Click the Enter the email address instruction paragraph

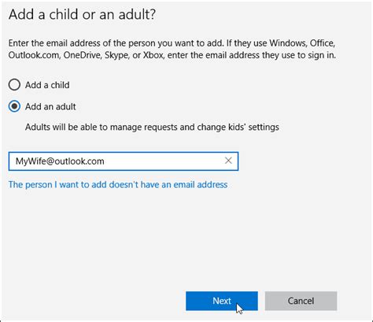click(x=172, y=49)
